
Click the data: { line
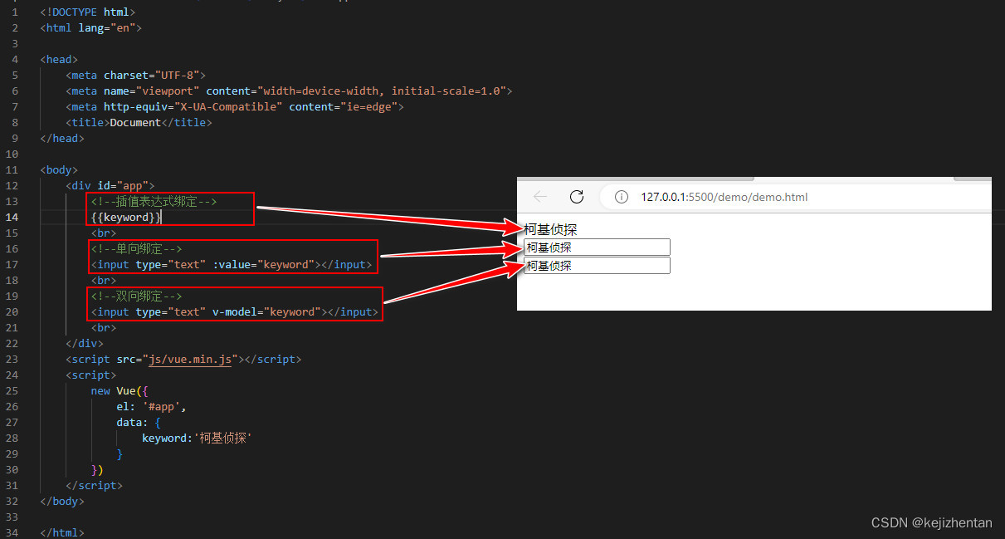pyautogui.click(x=139, y=422)
